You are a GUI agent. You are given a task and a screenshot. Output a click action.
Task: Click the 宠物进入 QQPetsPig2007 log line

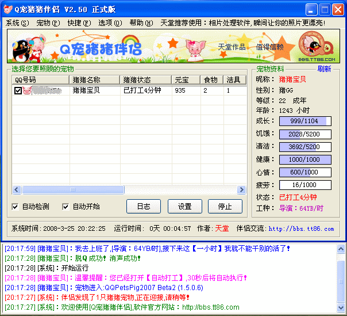pyautogui.click(x=104, y=288)
